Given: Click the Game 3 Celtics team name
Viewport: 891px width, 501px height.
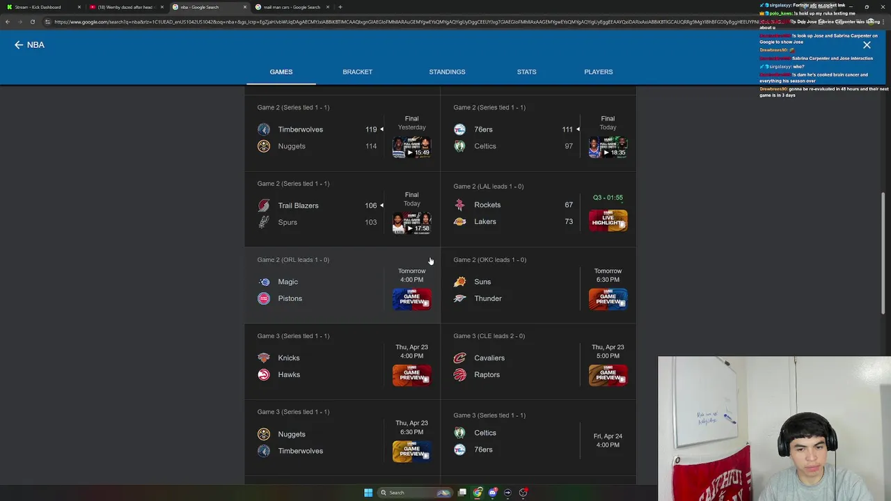Looking at the screenshot, I should [x=485, y=433].
